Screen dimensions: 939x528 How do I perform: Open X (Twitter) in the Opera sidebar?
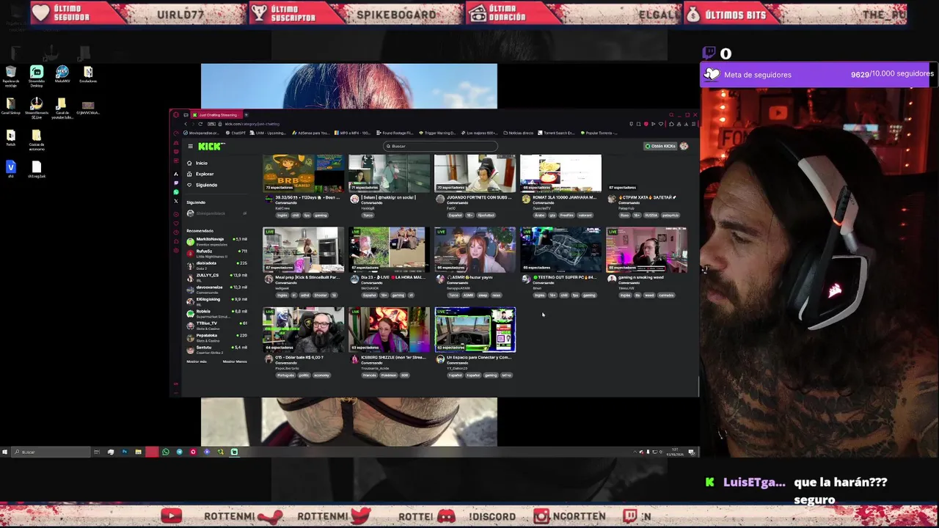pos(176,201)
